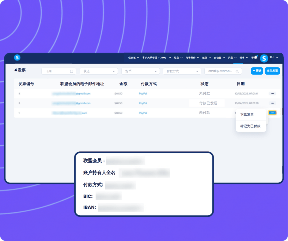Open the 客户关系管理 (CRM) menu
288x241 pixels.
click(x=157, y=57)
